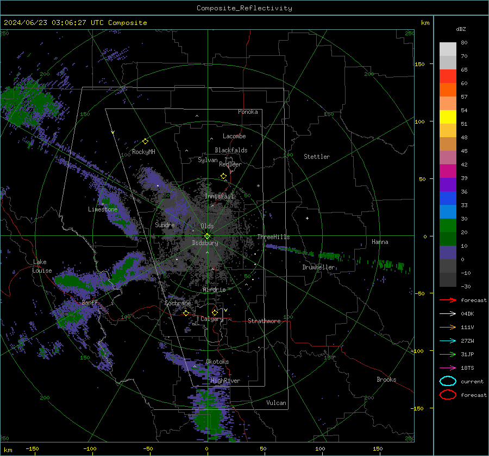Screen dimensions: 489x456
Task: Click the RockyMH label
Action: point(143,152)
